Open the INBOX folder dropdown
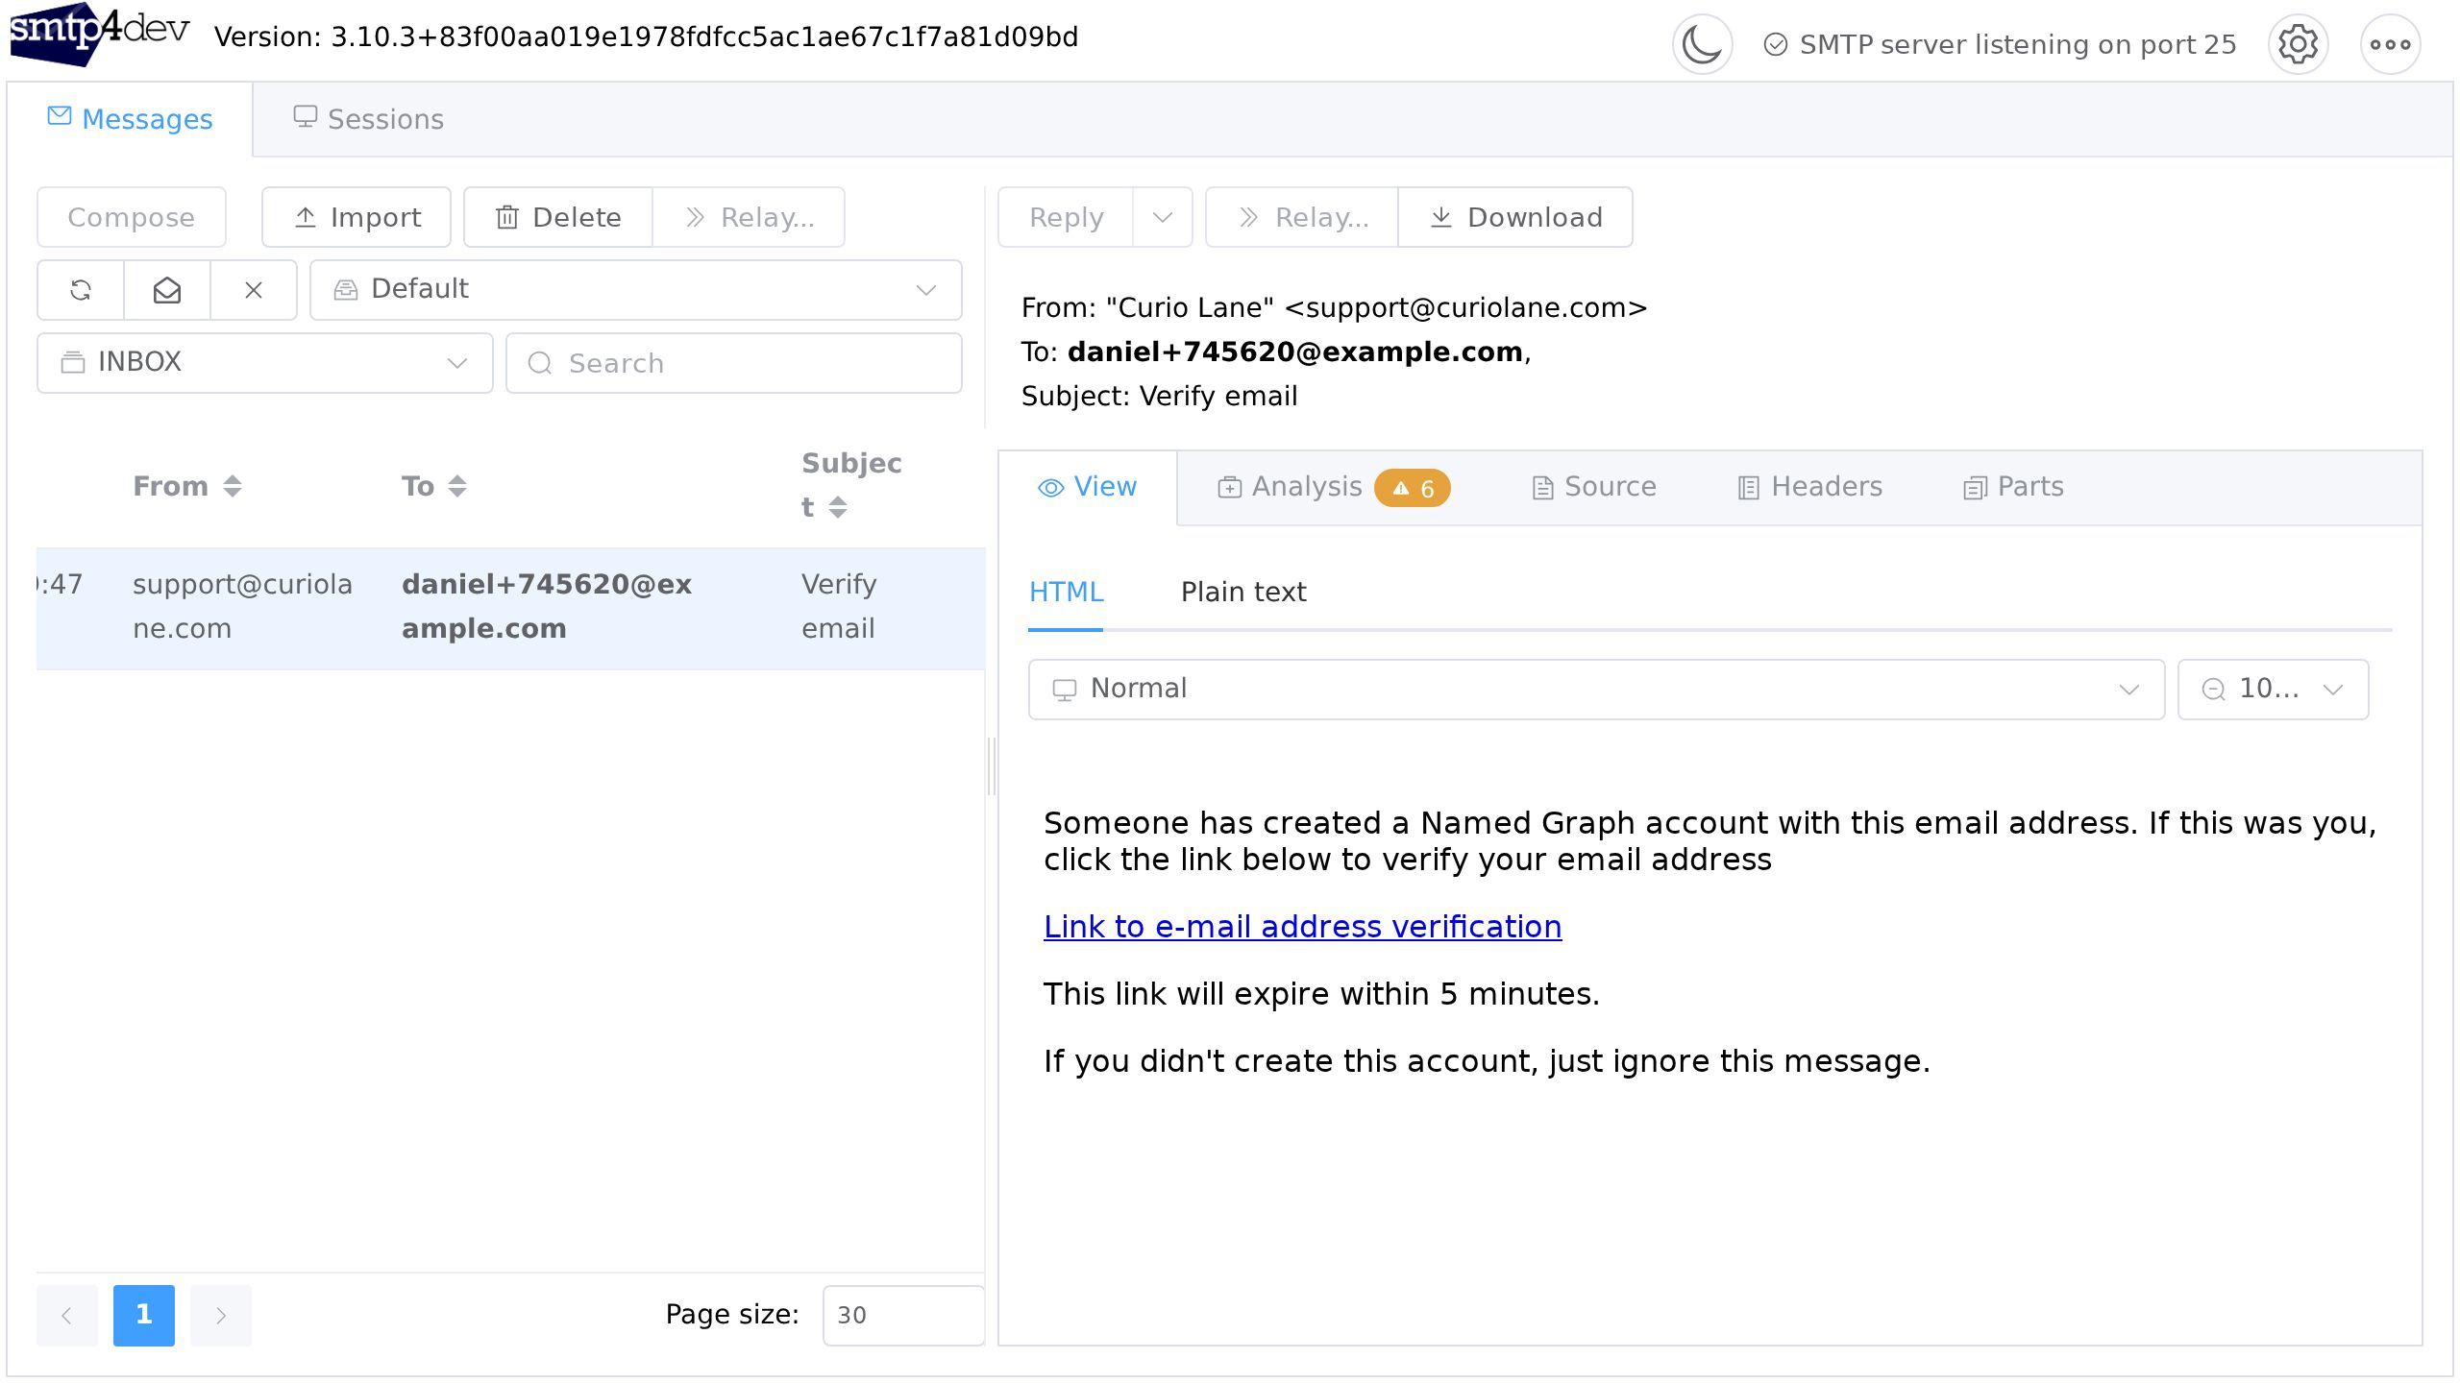Screen dimensions: 2460x1383 point(264,363)
